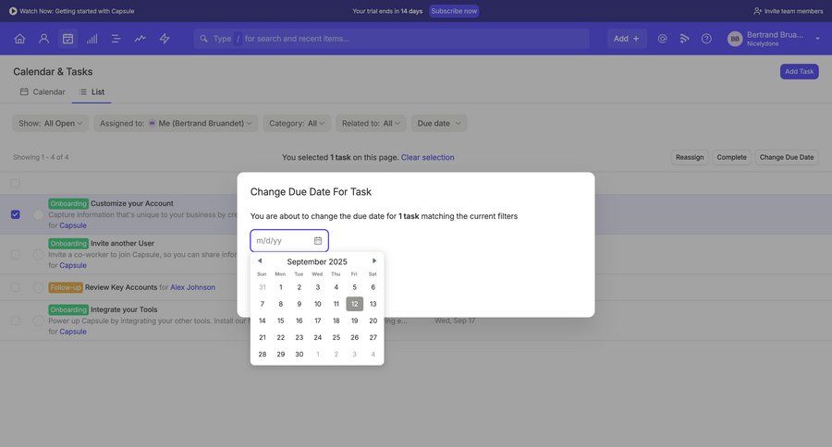This screenshot has height=447, width=832.
Task: Select September 19 in the date picker
Action: click(354, 320)
